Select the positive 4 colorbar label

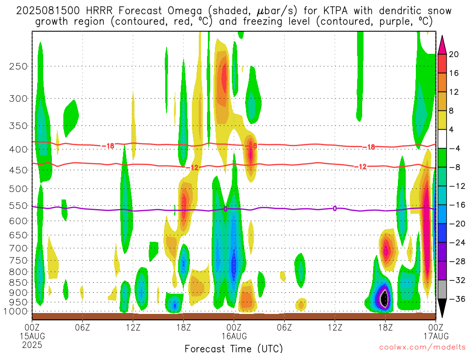pyautogui.click(x=452, y=130)
